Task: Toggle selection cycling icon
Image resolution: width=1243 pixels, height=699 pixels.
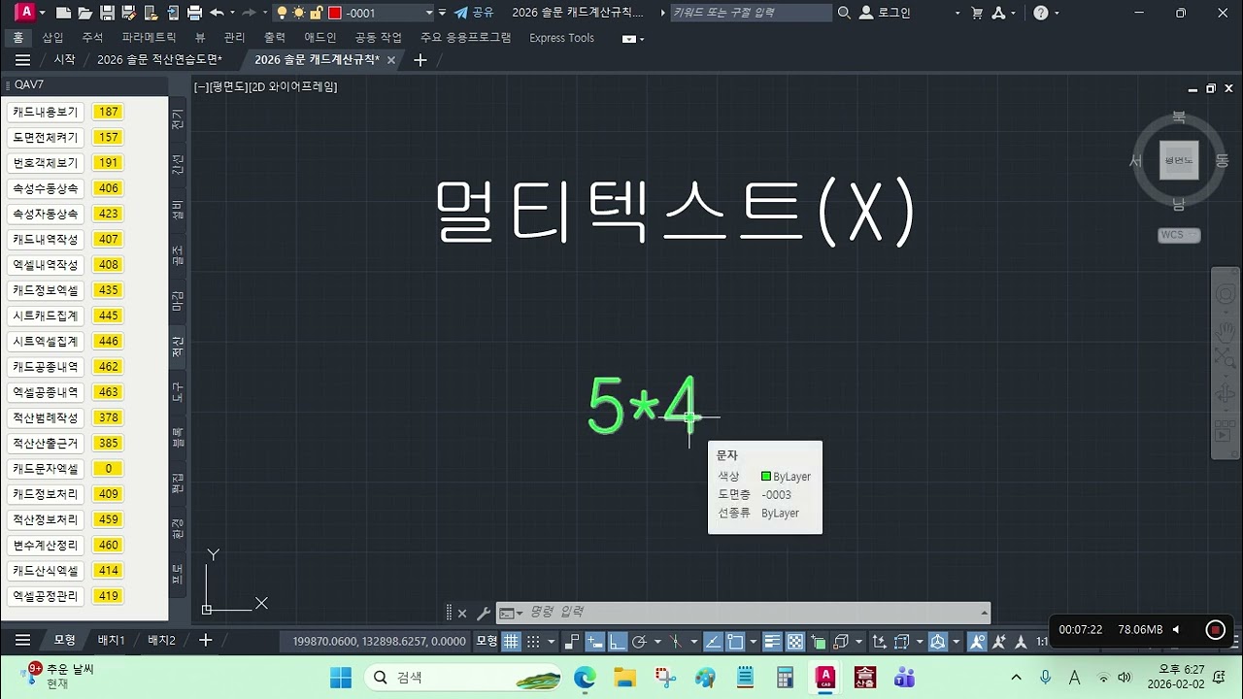Action: point(818,642)
